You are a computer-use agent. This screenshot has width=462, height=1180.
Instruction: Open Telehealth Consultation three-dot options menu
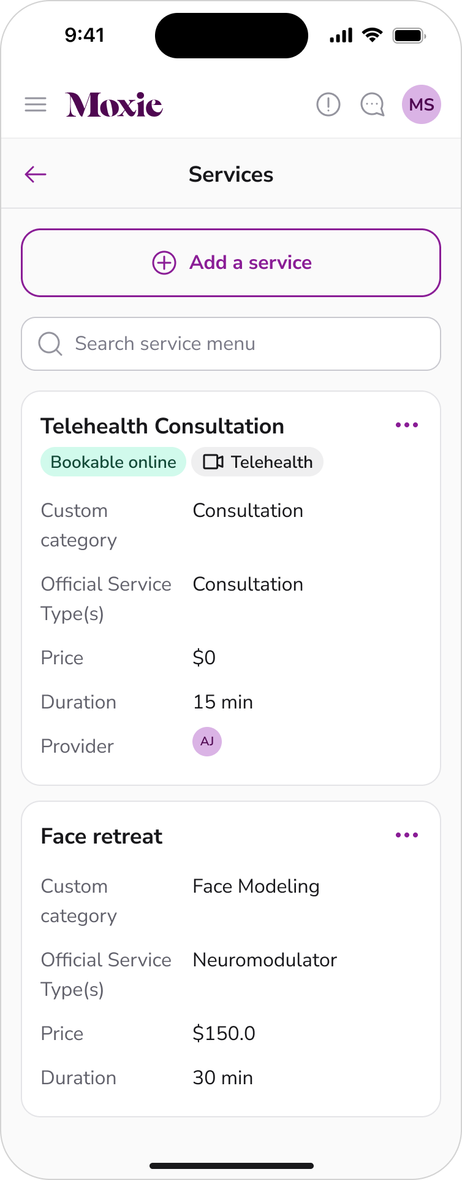click(x=407, y=425)
